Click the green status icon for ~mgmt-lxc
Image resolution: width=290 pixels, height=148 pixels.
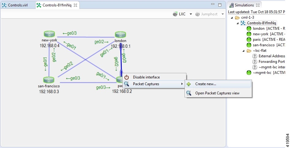coord(249,73)
